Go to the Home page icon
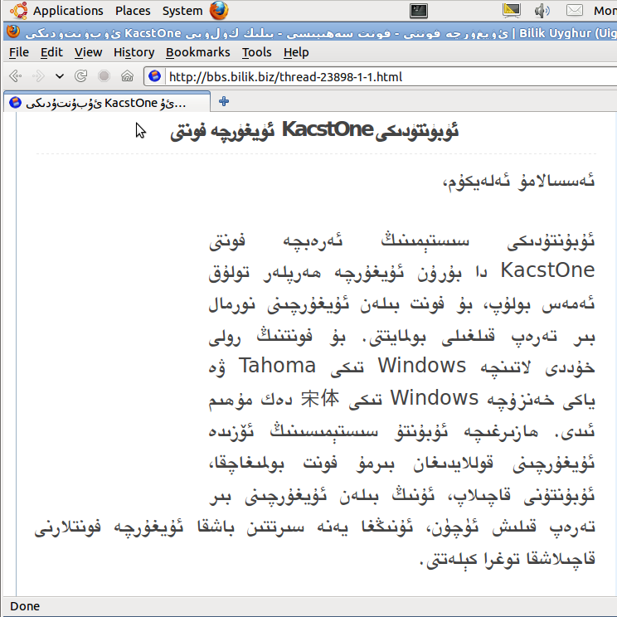Viewport: 617px width, 617px height. click(127, 75)
